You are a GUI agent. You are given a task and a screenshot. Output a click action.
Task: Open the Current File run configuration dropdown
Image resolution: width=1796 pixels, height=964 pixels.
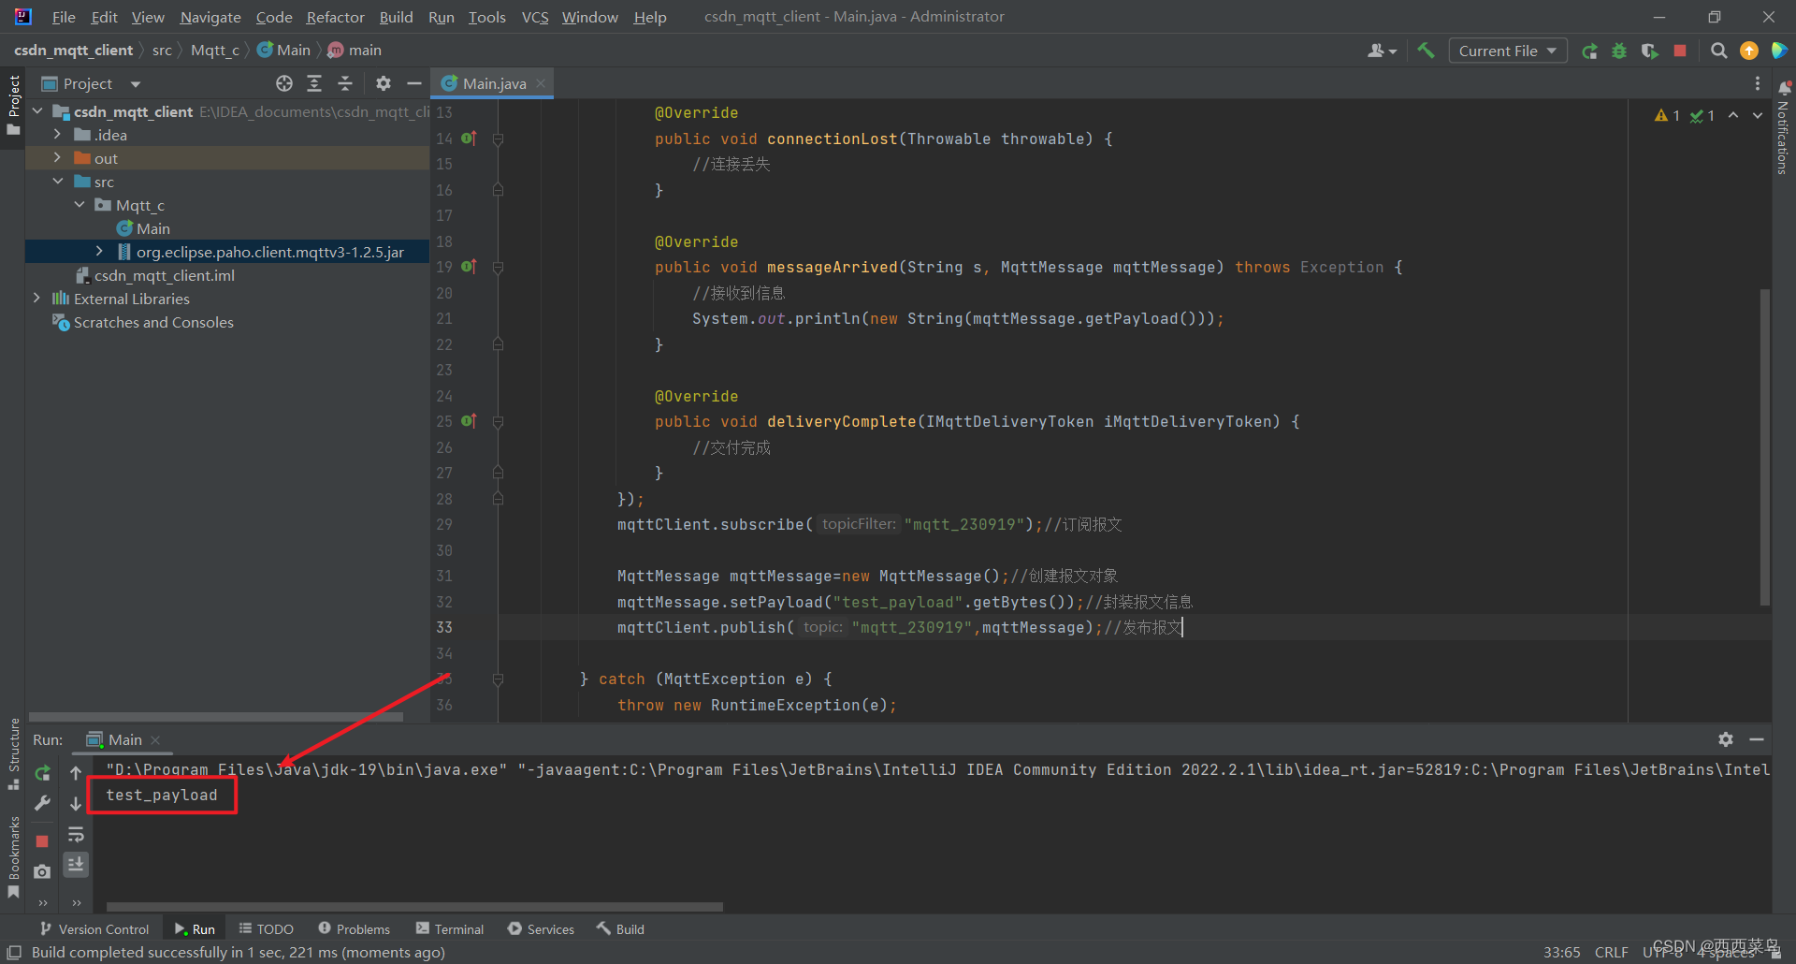1508,51
